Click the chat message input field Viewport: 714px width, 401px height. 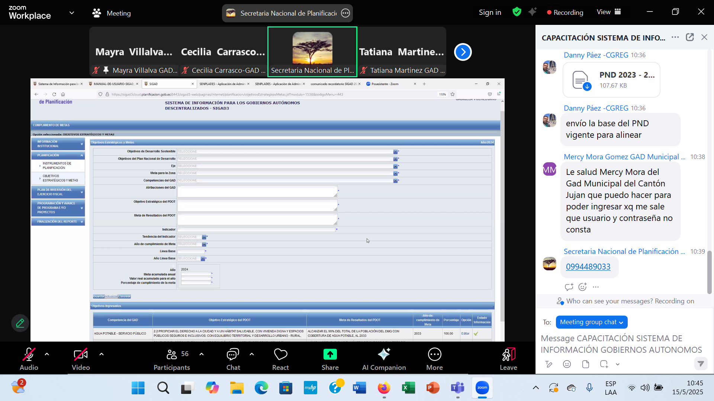[621, 344]
